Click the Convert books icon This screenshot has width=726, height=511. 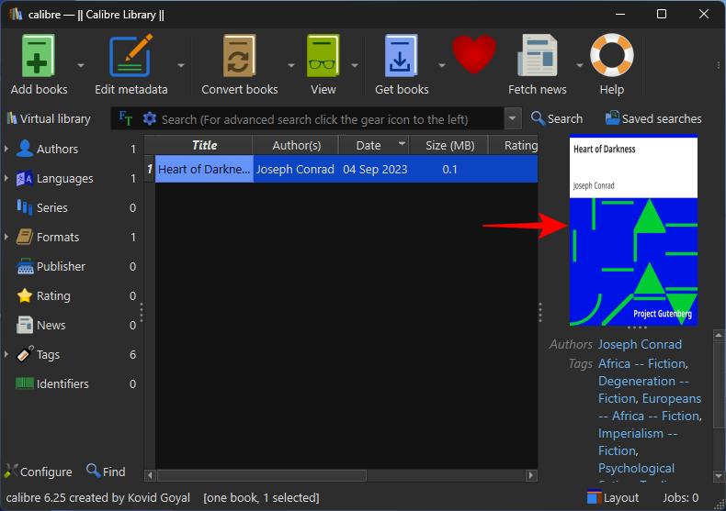[x=239, y=55]
